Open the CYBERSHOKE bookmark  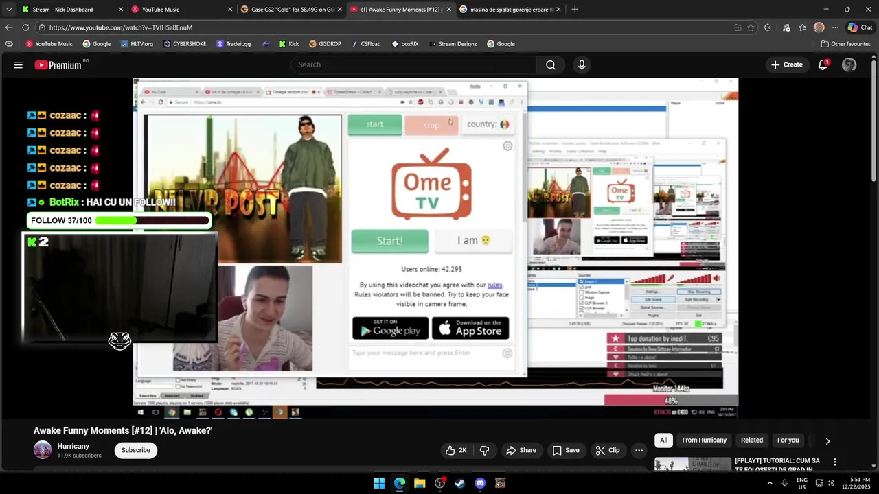tap(185, 44)
